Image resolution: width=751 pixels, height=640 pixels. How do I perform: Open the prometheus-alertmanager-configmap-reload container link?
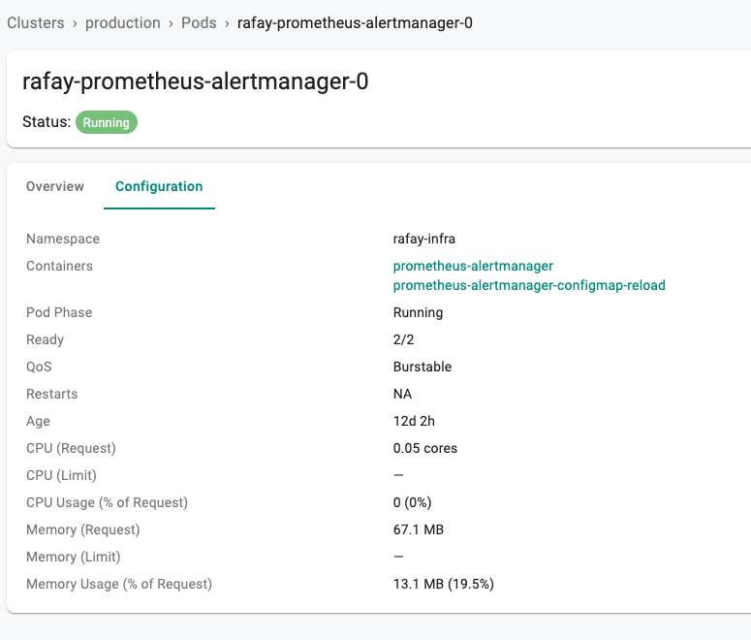(529, 285)
